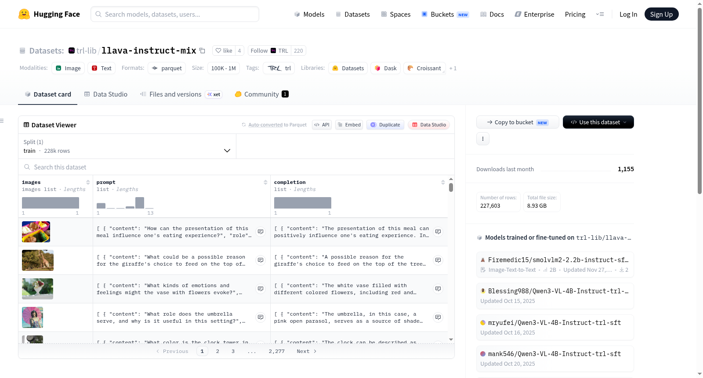Click the Hugging Face logo icon

pos(24,14)
